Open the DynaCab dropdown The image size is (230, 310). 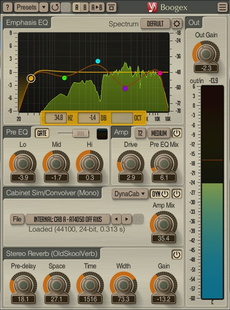130,194
